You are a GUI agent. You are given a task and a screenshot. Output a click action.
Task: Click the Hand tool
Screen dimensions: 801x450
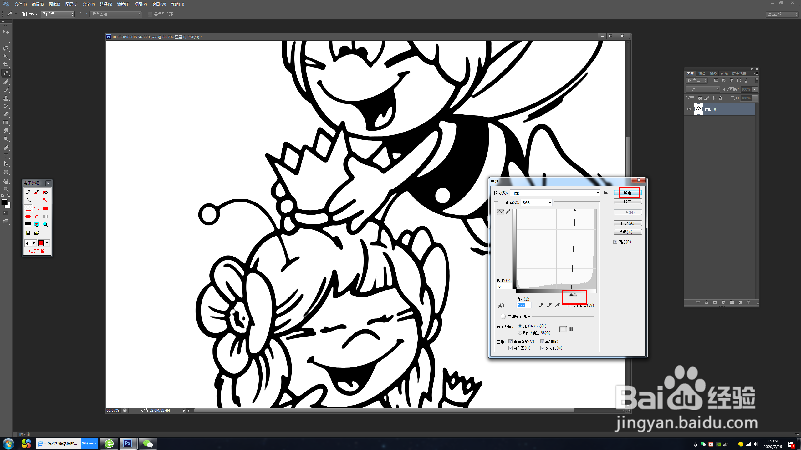(6, 181)
